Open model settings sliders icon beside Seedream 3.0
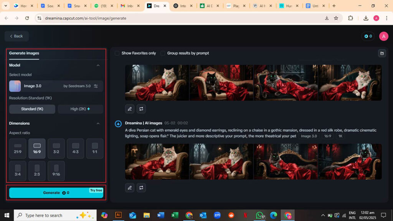 [96, 86]
